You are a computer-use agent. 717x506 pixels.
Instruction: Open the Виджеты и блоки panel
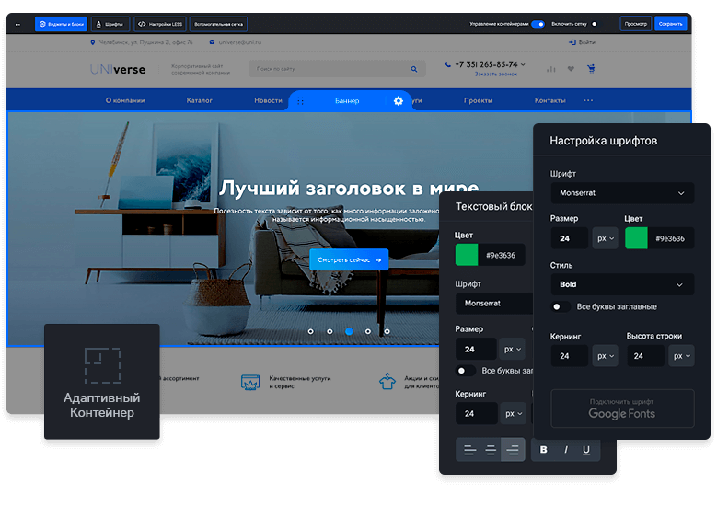pyautogui.click(x=61, y=24)
